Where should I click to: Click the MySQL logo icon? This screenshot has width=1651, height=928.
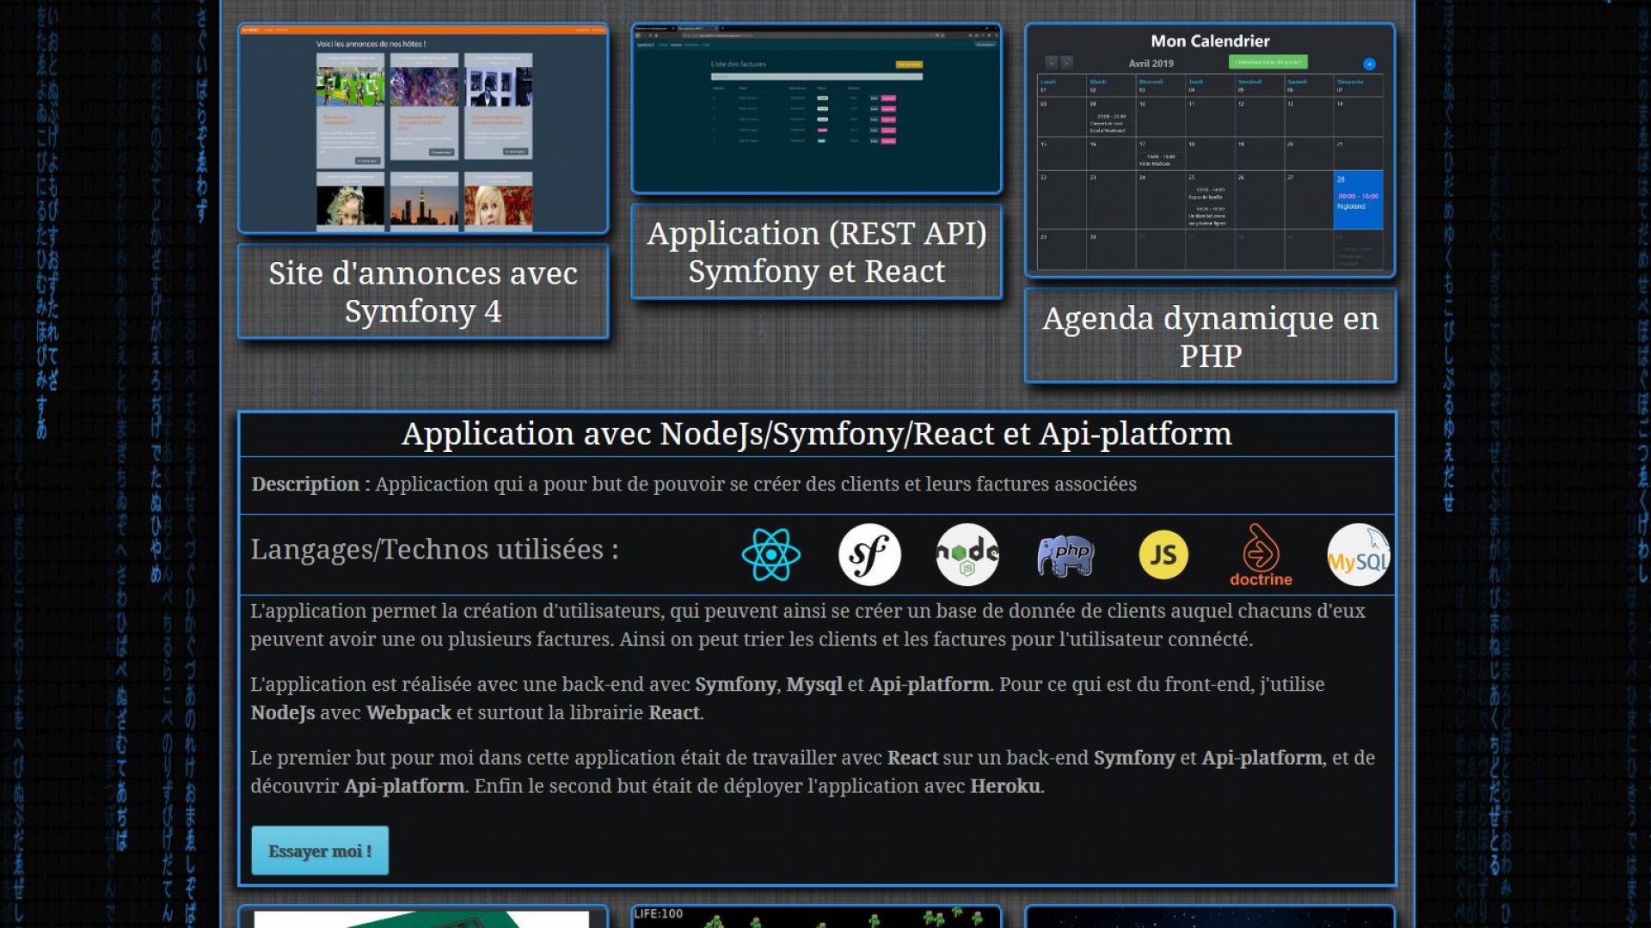[x=1358, y=555]
